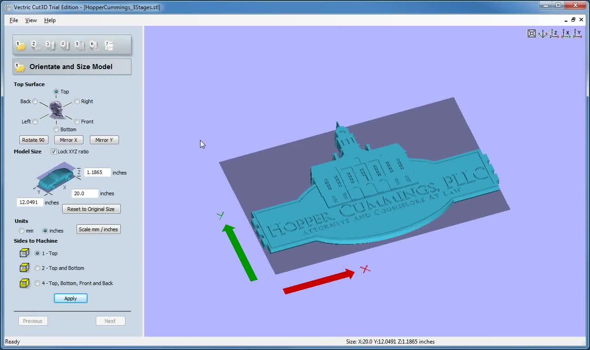Select step 6 icon in workflow toolbar
This screenshot has width=590, height=350.
point(94,45)
